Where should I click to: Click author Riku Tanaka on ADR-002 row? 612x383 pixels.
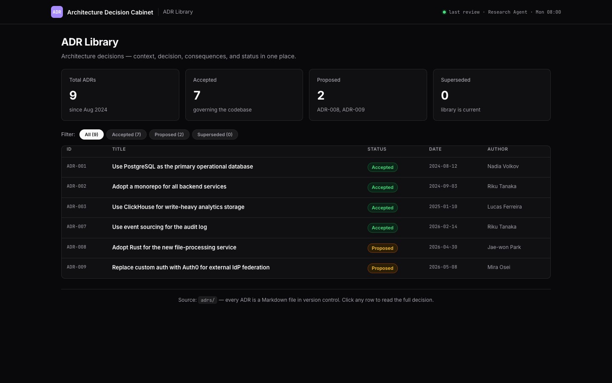click(502, 186)
